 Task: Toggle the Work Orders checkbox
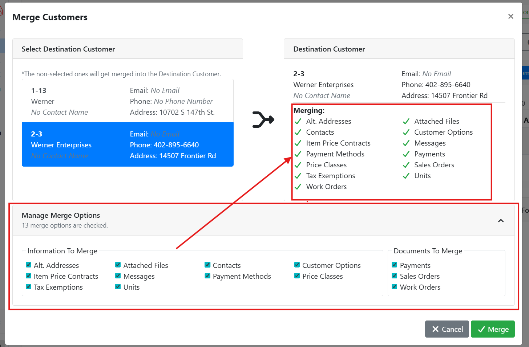coord(395,287)
